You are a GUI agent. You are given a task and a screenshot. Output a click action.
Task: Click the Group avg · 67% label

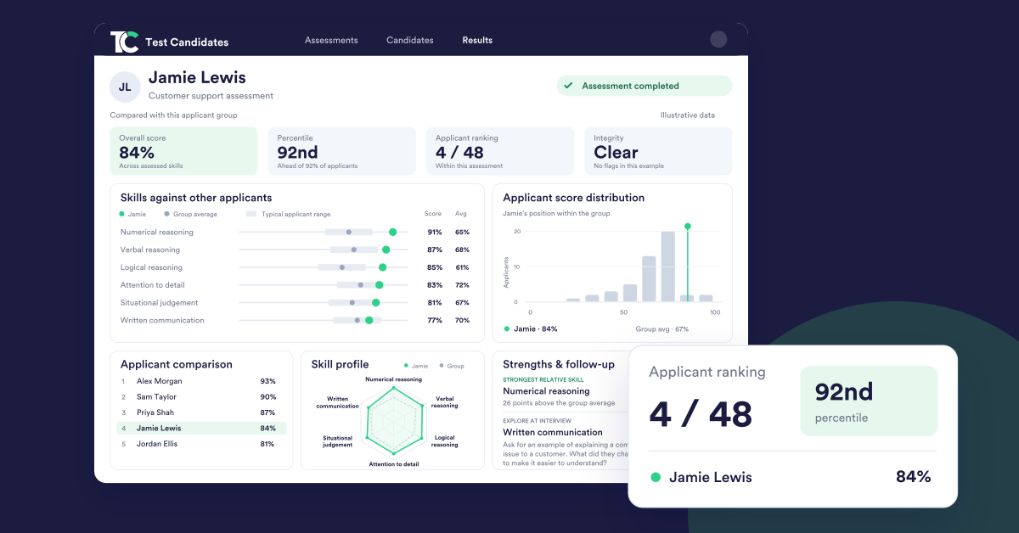point(662,328)
